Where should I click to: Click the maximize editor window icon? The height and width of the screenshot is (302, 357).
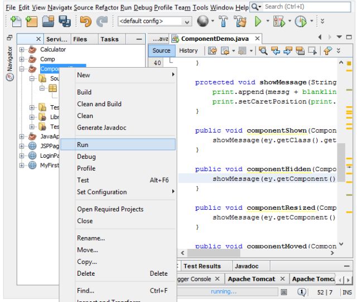[x=349, y=37]
